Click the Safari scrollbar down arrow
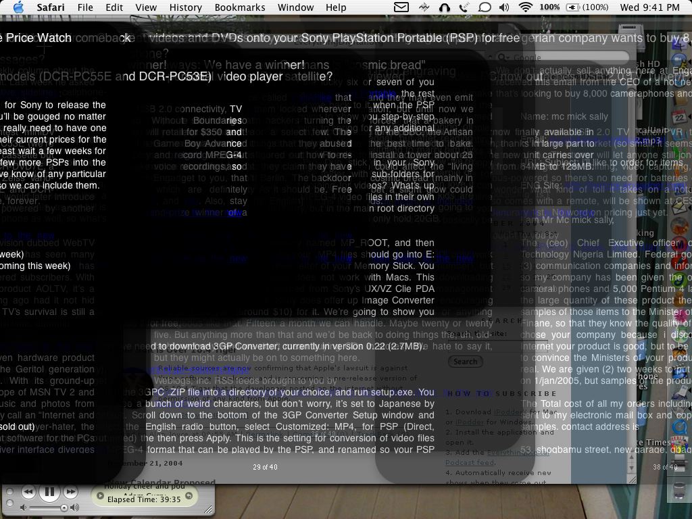692x519 pixels. 632,468
